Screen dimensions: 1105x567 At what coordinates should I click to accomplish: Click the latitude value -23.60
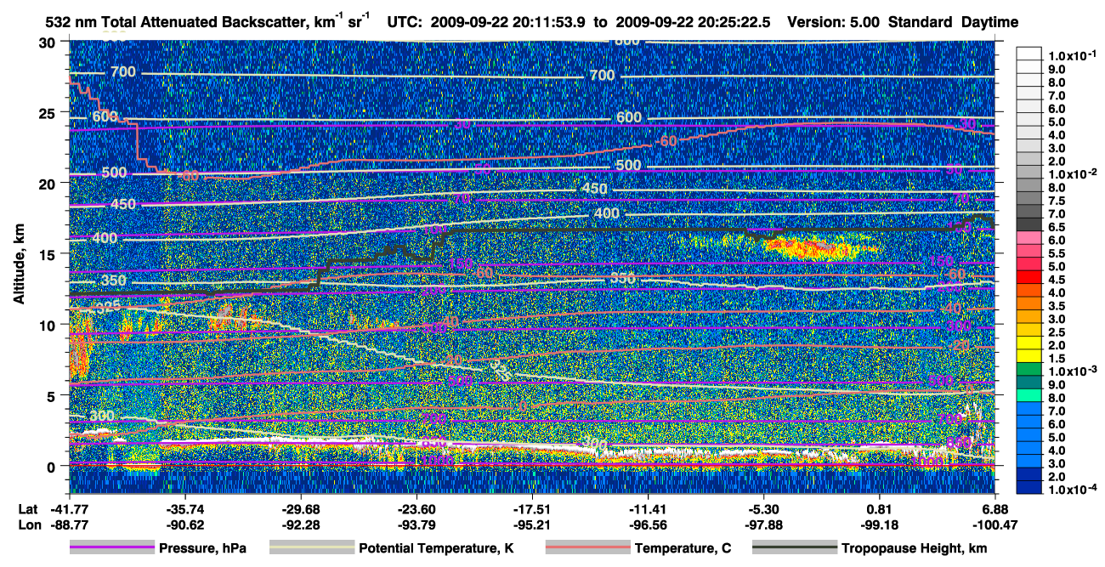point(416,507)
